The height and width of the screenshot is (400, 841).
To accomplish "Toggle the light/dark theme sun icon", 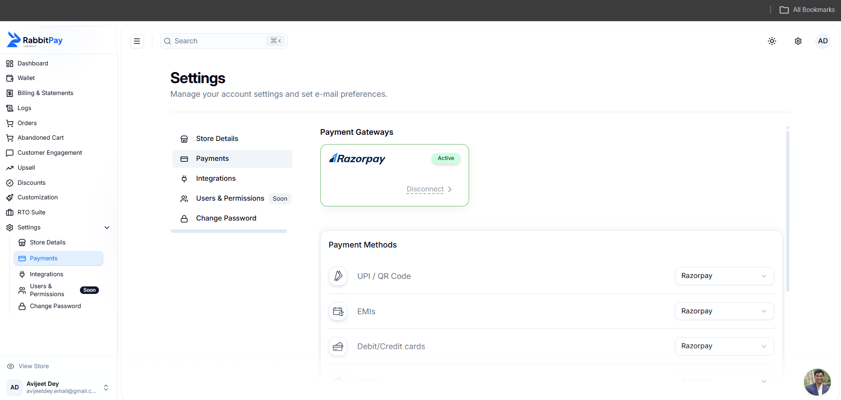I will point(772,41).
